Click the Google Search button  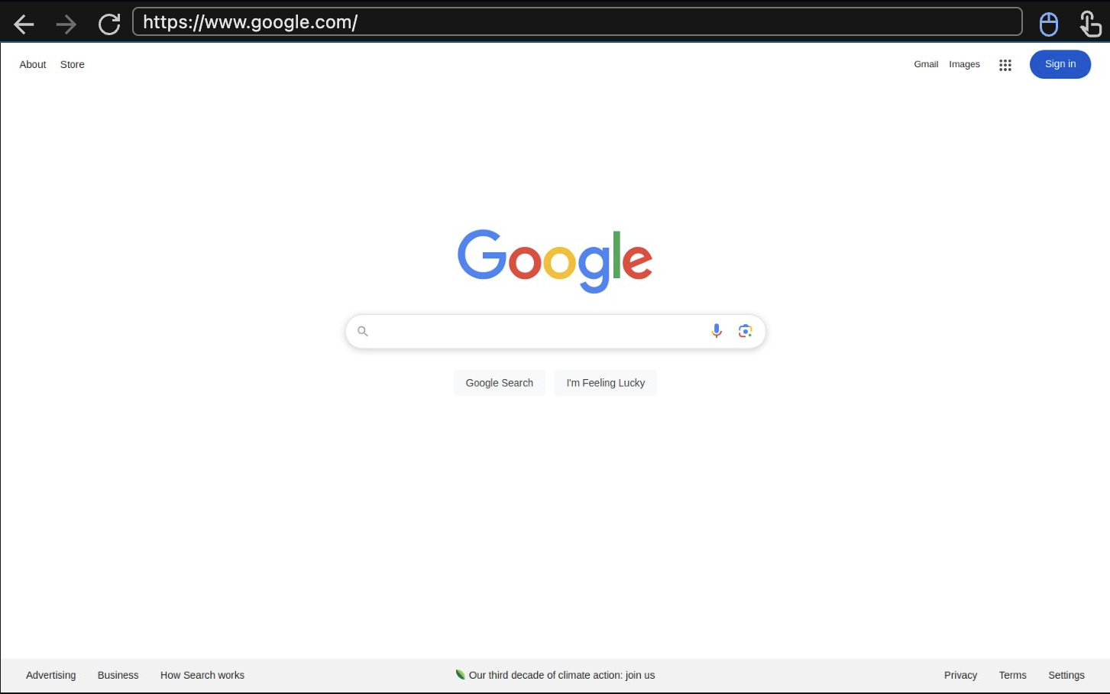tap(500, 383)
